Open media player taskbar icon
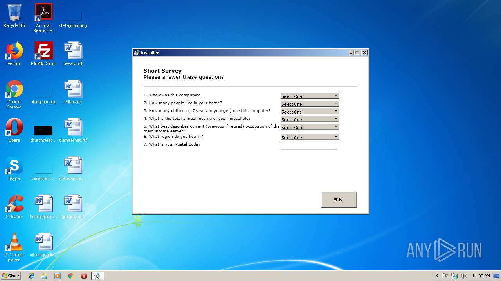Screen dimensions: 501x281 pyautogui.click(x=58, y=276)
